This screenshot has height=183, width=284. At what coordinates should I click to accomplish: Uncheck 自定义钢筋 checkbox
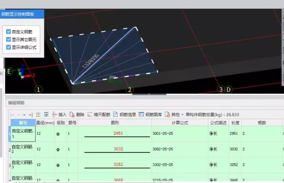pos(9,32)
